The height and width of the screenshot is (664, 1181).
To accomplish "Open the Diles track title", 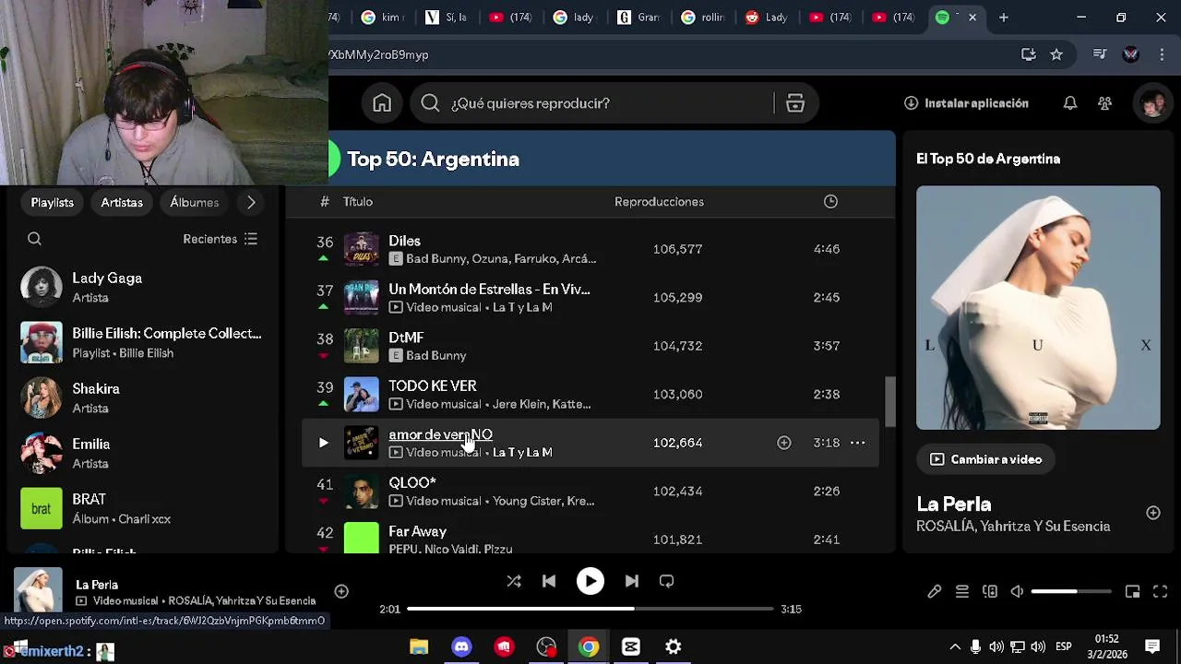I will [404, 241].
